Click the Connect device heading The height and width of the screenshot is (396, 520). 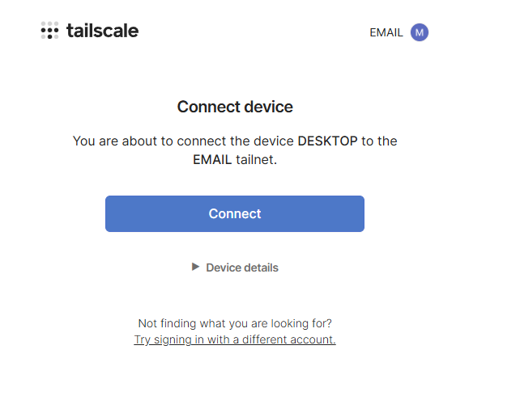point(235,107)
